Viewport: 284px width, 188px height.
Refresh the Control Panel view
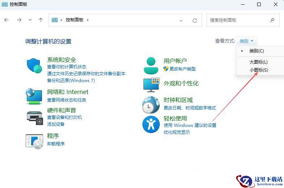pyautogui.click(x=195, y=20)
